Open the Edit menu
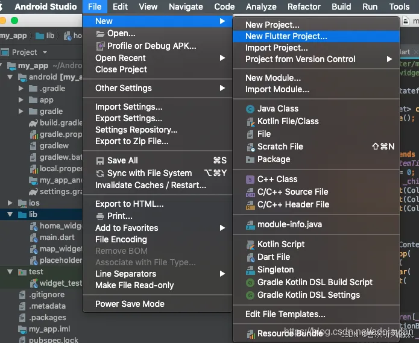Image resolution: width=419 pixels, height=343 pixels. coord(120,7)
